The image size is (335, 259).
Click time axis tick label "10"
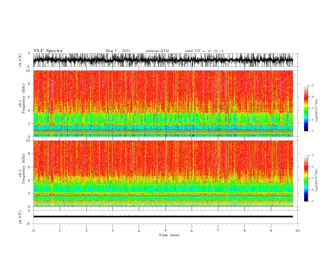pyautogui.click(x=297, y=231)
